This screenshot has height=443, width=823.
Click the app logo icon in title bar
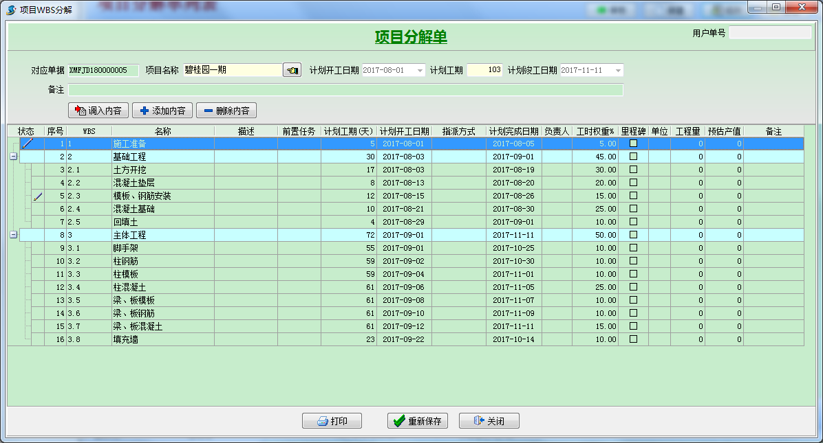coord(11,10)
